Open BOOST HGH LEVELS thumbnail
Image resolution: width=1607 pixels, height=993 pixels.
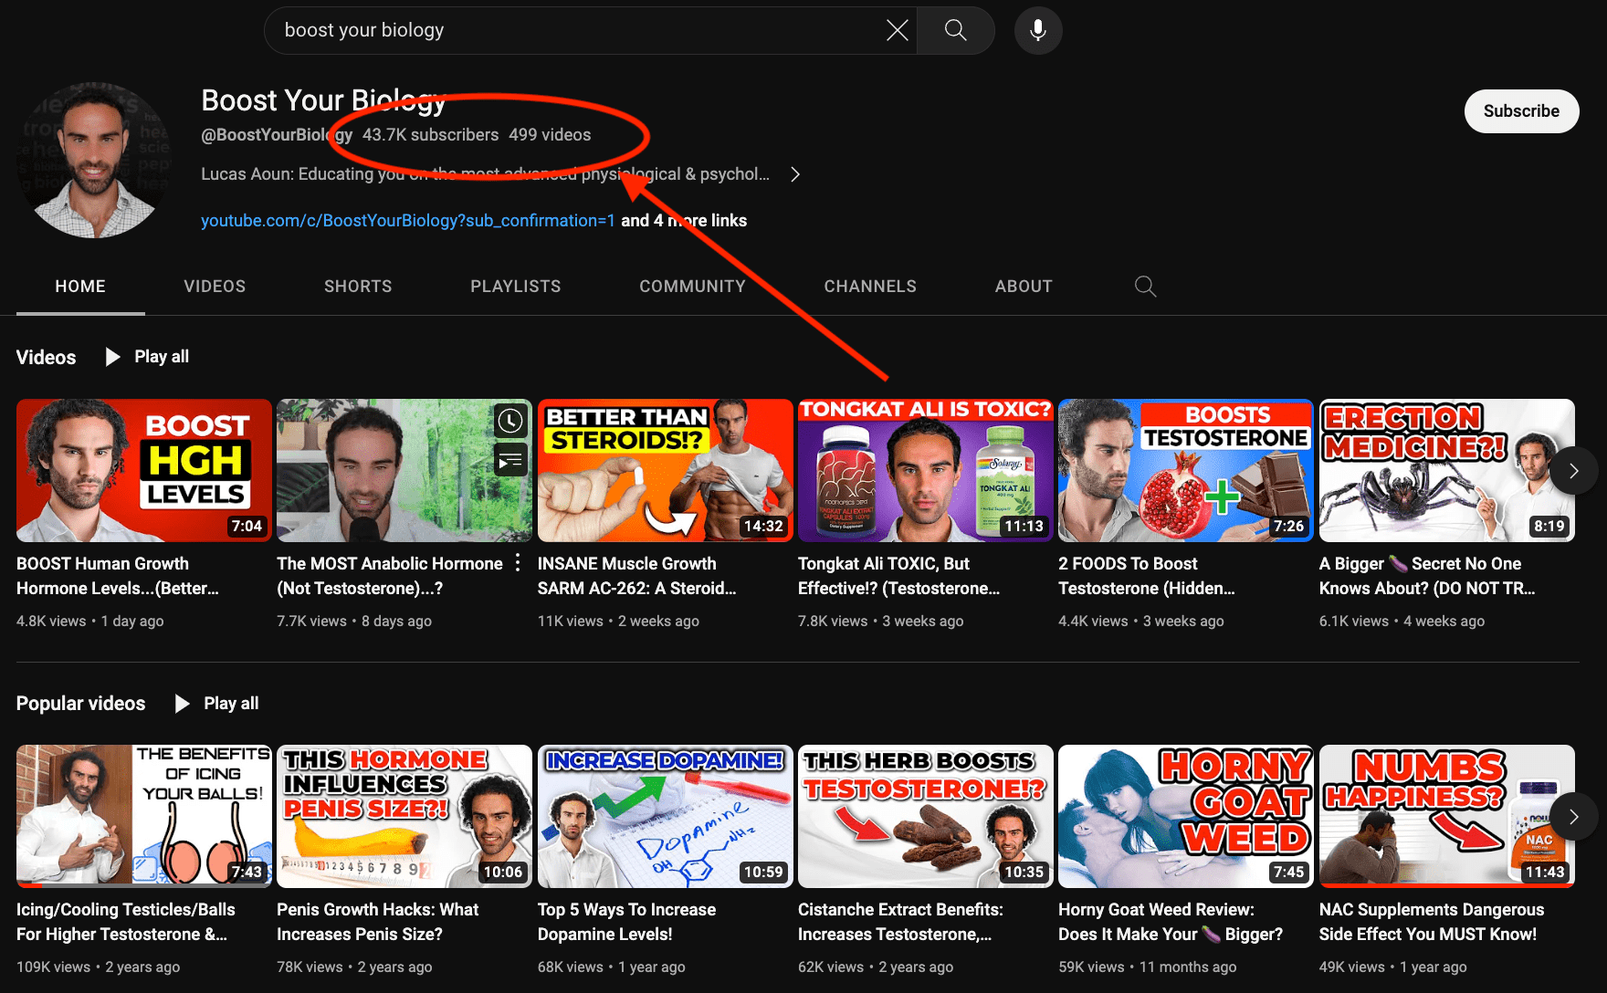(x=144, y=470)
